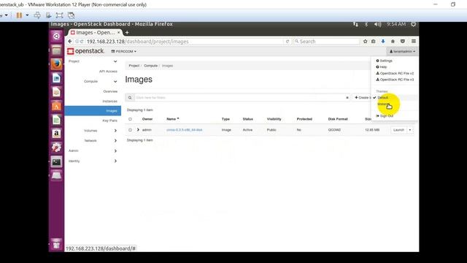
Task: Click the Create Image button
Action: click(x=363, y=97)
